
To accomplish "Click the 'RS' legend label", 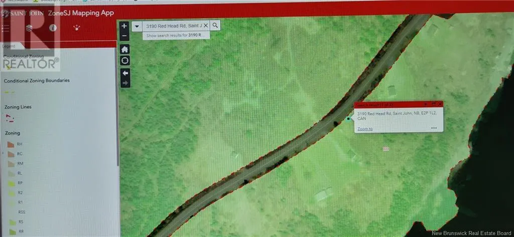I will pos(21,222).
